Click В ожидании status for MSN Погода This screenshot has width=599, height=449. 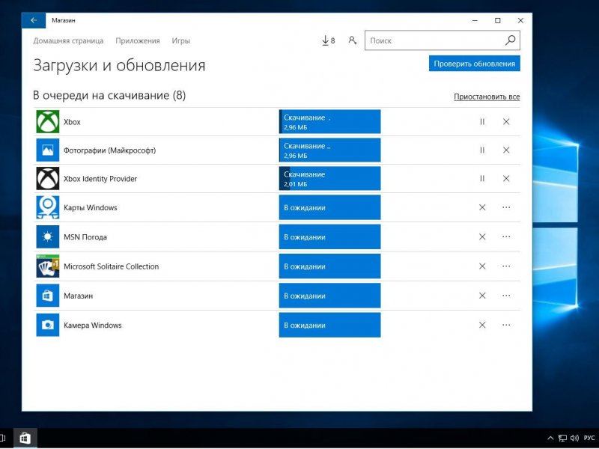tap(329, 236)
